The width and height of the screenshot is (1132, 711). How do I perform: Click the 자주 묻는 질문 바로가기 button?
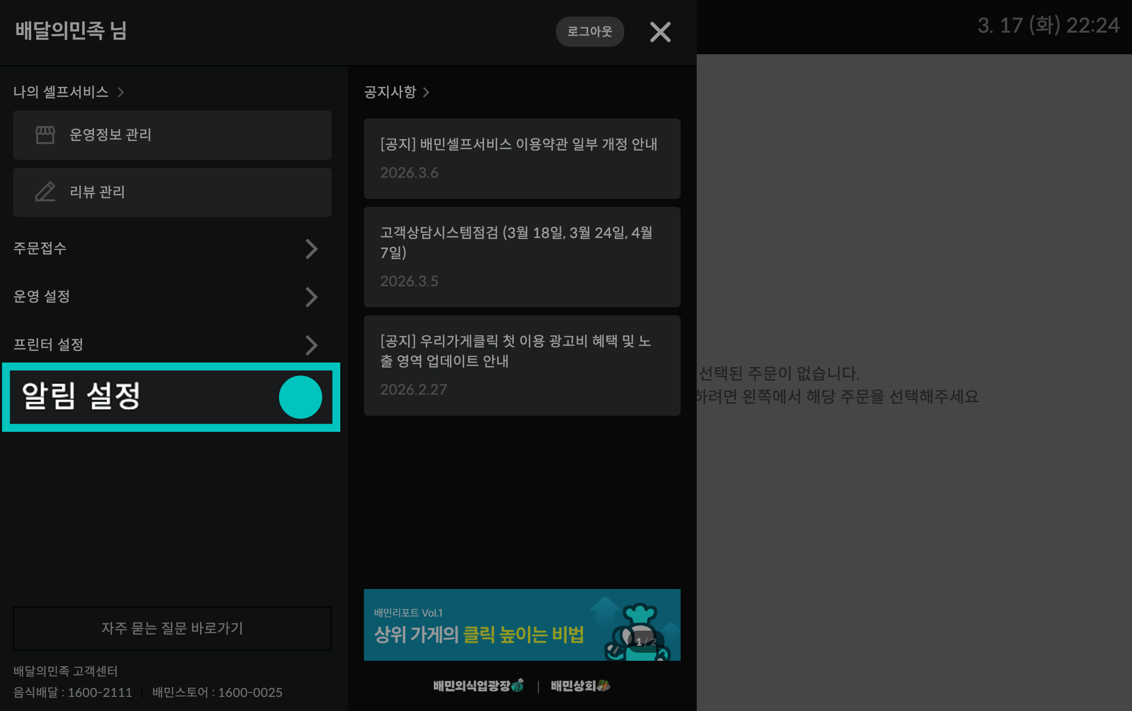[x=172, y=629]
